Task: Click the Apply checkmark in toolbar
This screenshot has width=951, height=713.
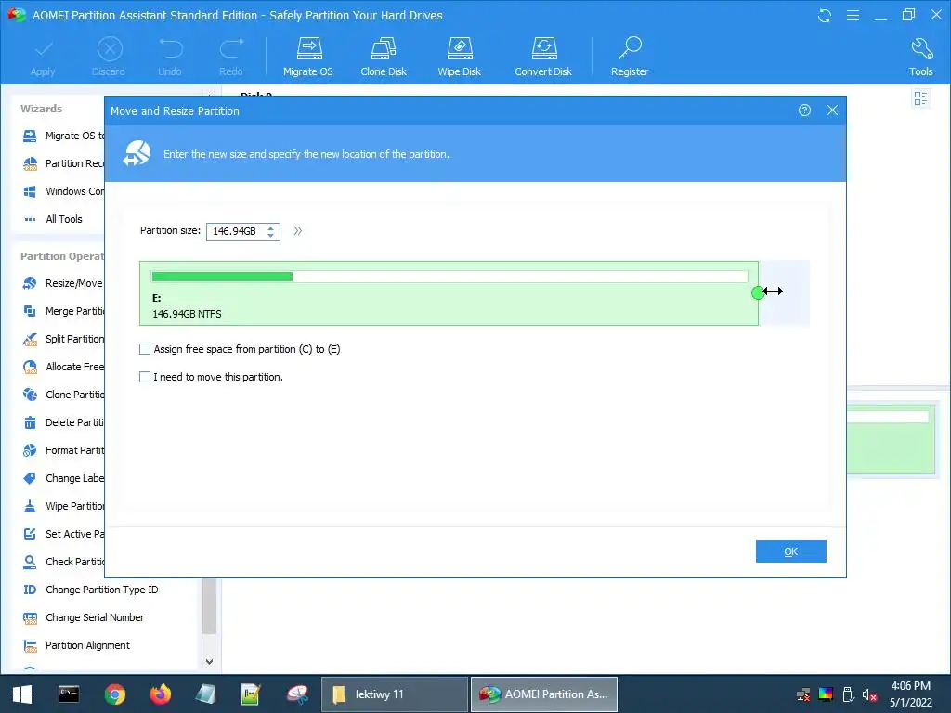Action: click(43, 57)
